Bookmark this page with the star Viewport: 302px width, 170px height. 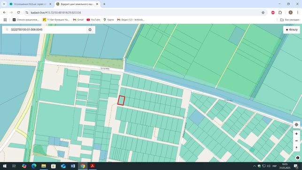[x=263, y=13]
